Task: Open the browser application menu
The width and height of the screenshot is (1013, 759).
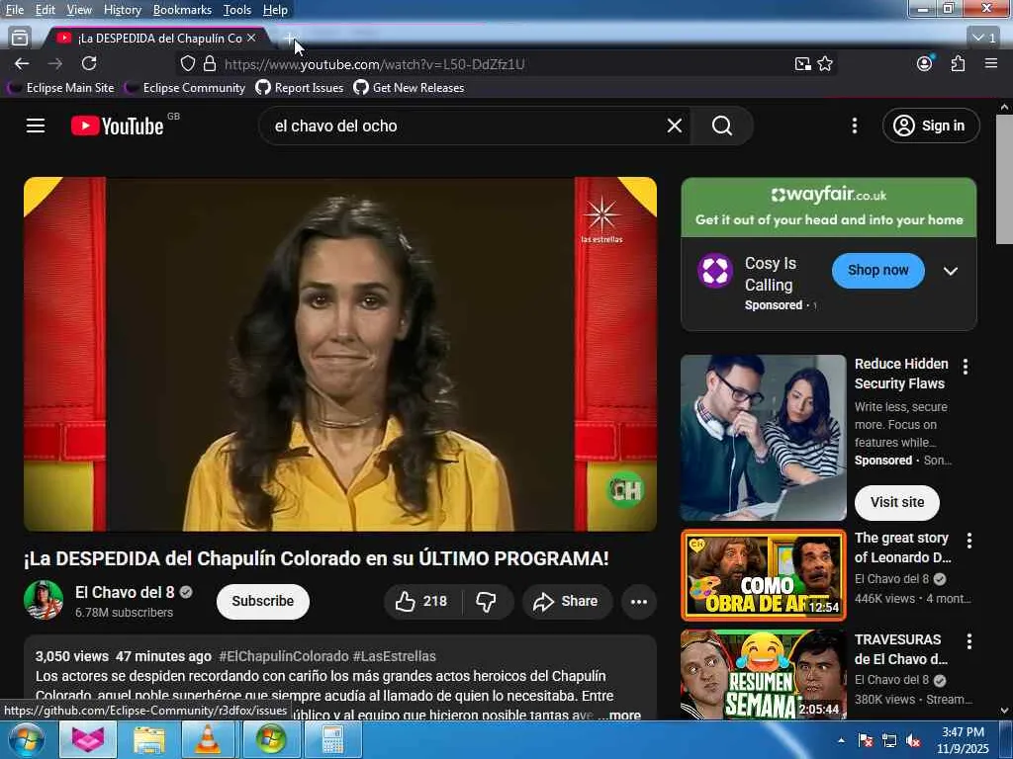Action: pyautogui.click(x=991, y=63)
